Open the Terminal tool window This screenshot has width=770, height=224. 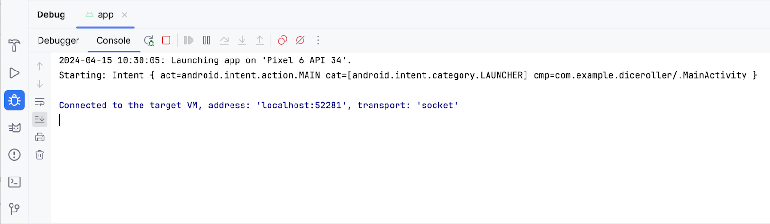pos(14,182)
